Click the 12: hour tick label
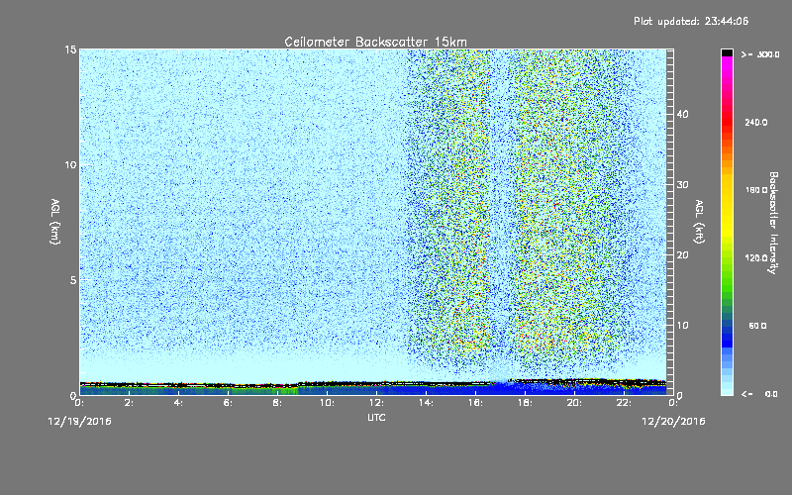This screenshot has height=495, width=792. [376, 403]
